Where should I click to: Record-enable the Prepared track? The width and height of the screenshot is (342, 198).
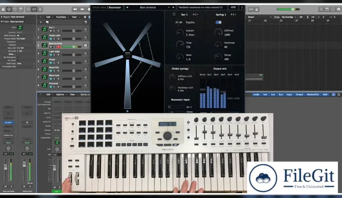coord(58,87)
